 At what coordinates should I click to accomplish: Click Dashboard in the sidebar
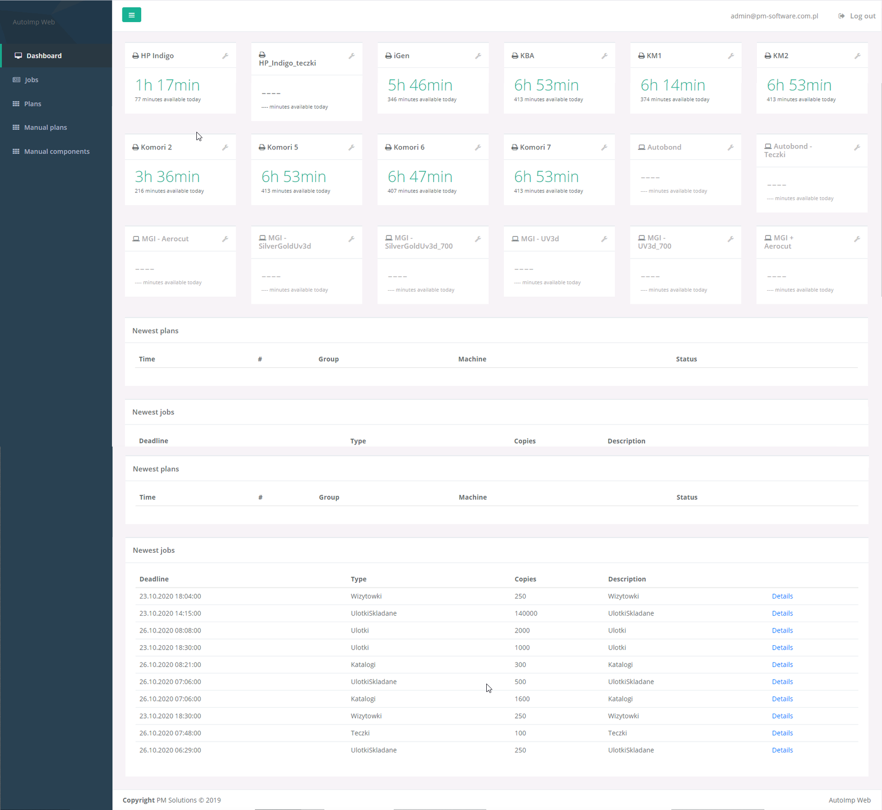(44, 56)
